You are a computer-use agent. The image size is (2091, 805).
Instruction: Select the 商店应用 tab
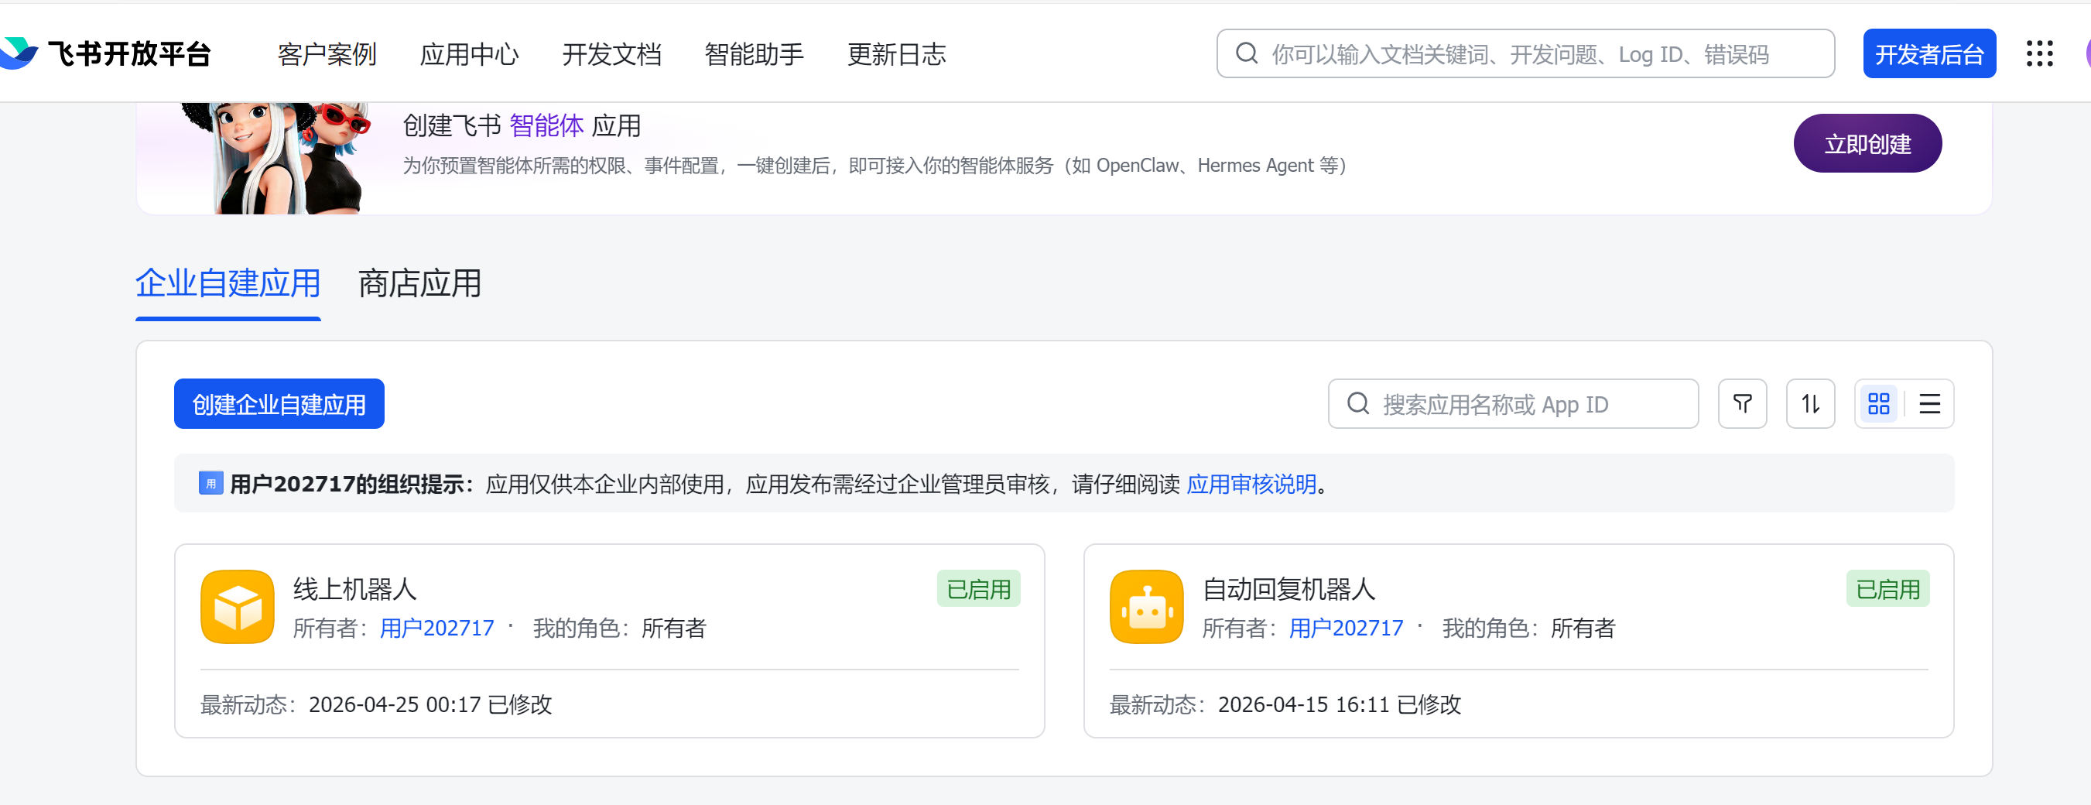[419, 284]
